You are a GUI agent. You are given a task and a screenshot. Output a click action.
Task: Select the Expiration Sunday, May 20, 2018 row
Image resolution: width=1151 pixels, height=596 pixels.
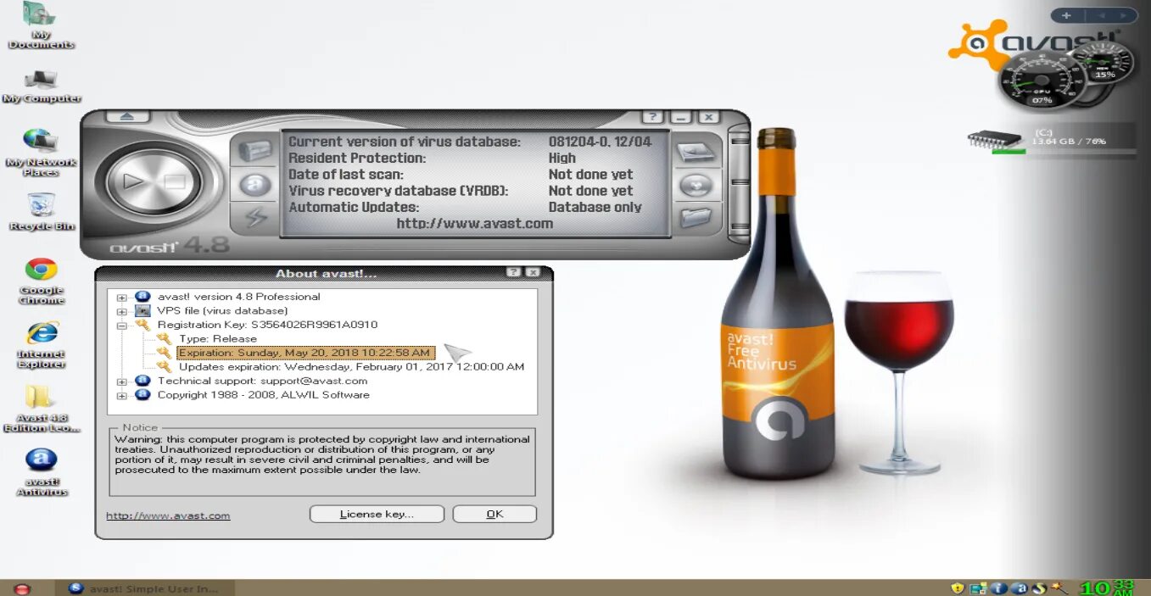click(x=306, y=353)
